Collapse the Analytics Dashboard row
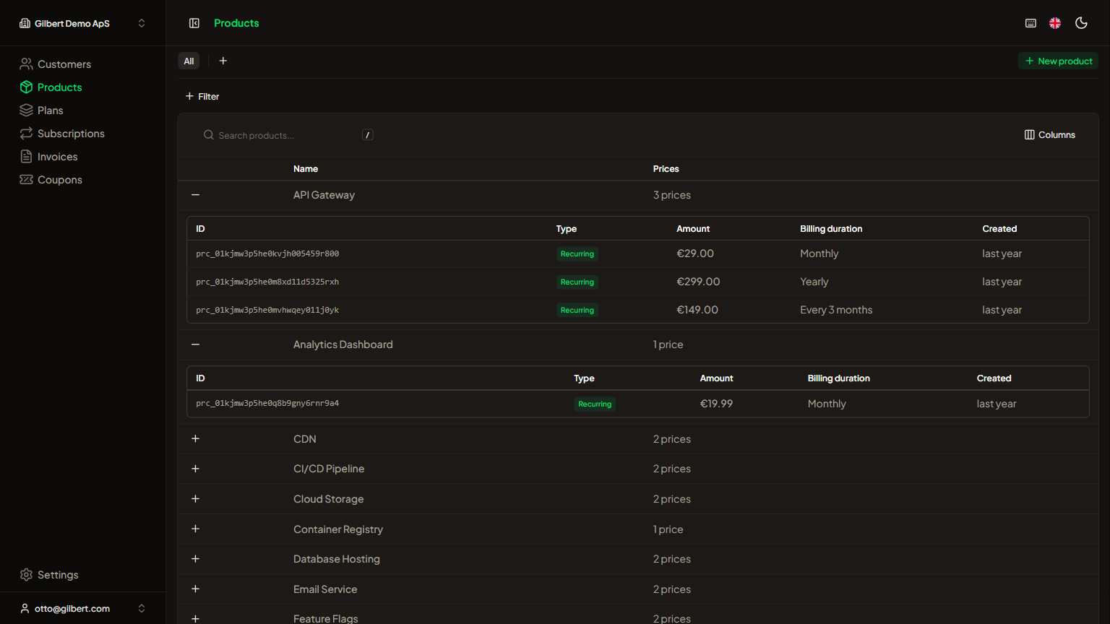Viewport: 1110px width, 624px height. click(195, 344)
